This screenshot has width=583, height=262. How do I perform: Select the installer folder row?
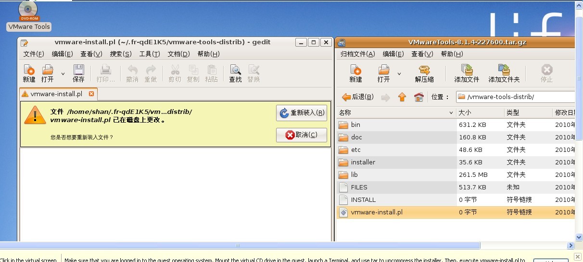pos(456,162)
